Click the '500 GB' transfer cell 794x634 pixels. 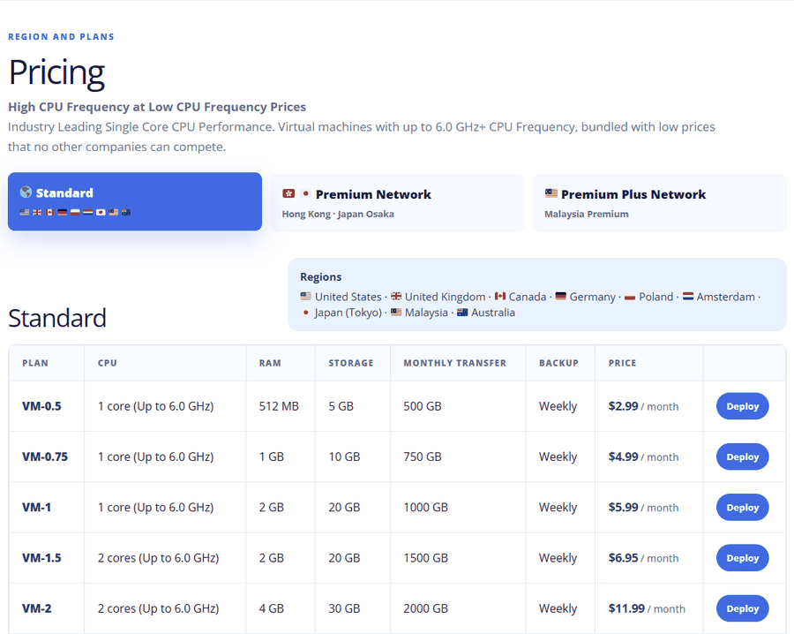tap(423, 406)
